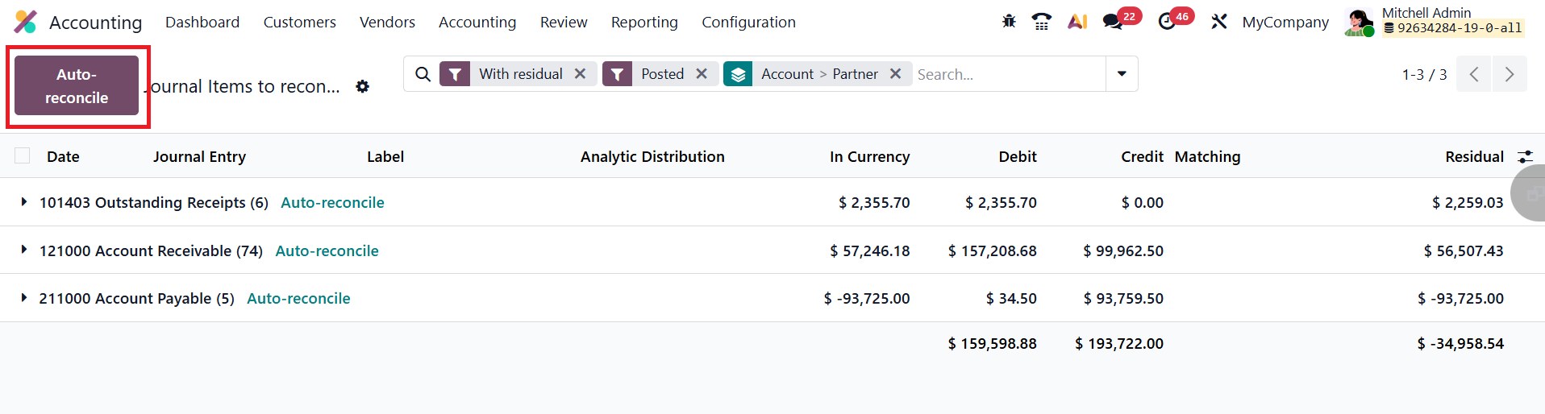Open optional columns adjust icon
The image size is (1545, 414).
tap(1525, 156)
